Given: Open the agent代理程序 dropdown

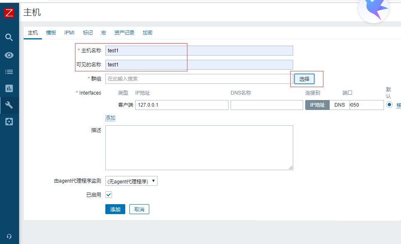Looking at the screenshot, I should click(132, 181).
